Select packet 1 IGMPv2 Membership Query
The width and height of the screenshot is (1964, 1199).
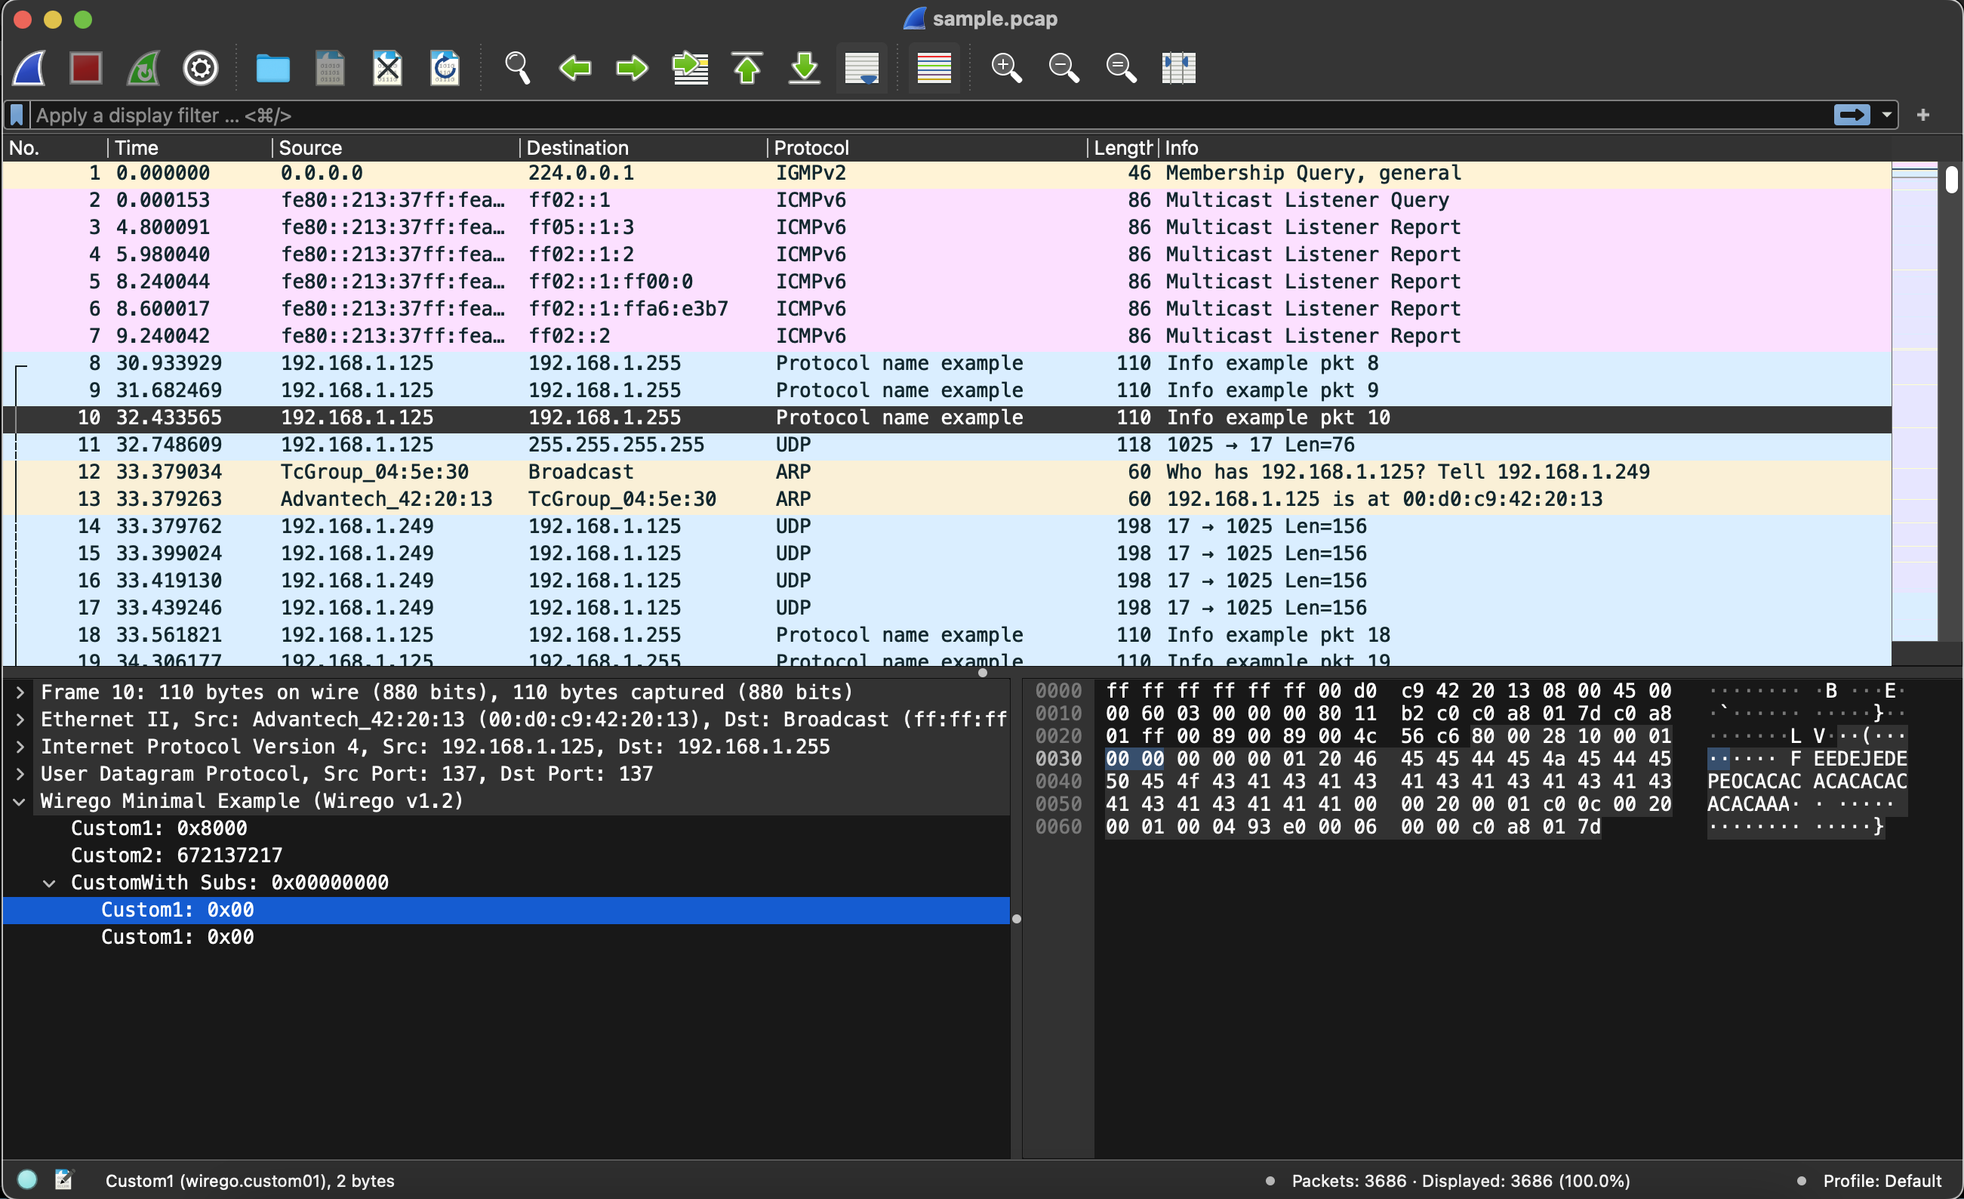947,173
